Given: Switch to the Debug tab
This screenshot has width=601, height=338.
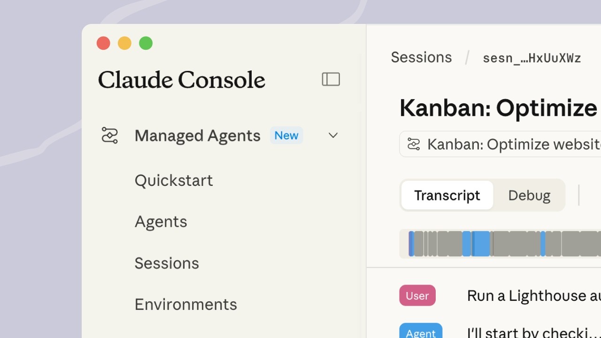Looking at the screenshot, I should (x=529, y=195).
